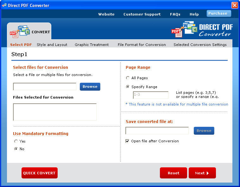Click the Step1 heading text

click(19, 54)
